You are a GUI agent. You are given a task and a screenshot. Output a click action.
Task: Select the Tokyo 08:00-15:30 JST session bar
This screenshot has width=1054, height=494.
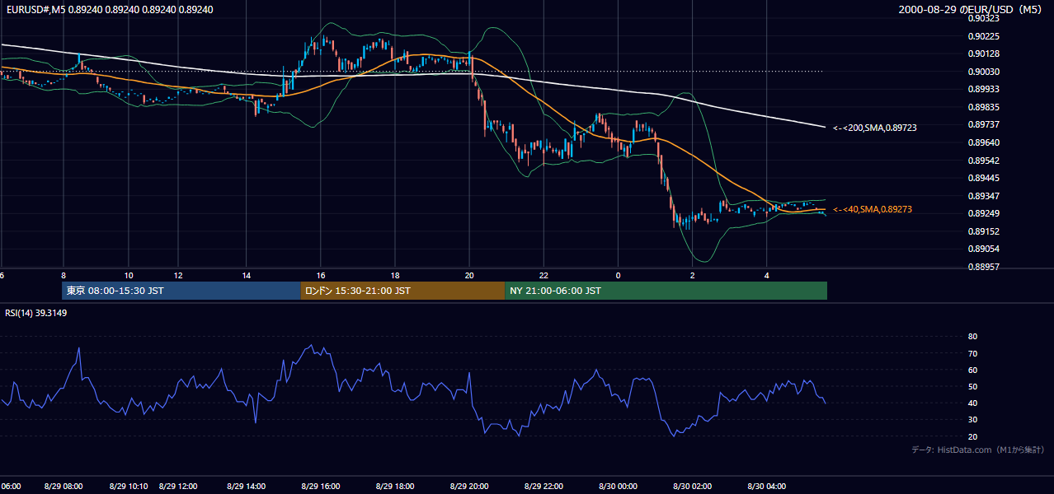pos(181,291)
